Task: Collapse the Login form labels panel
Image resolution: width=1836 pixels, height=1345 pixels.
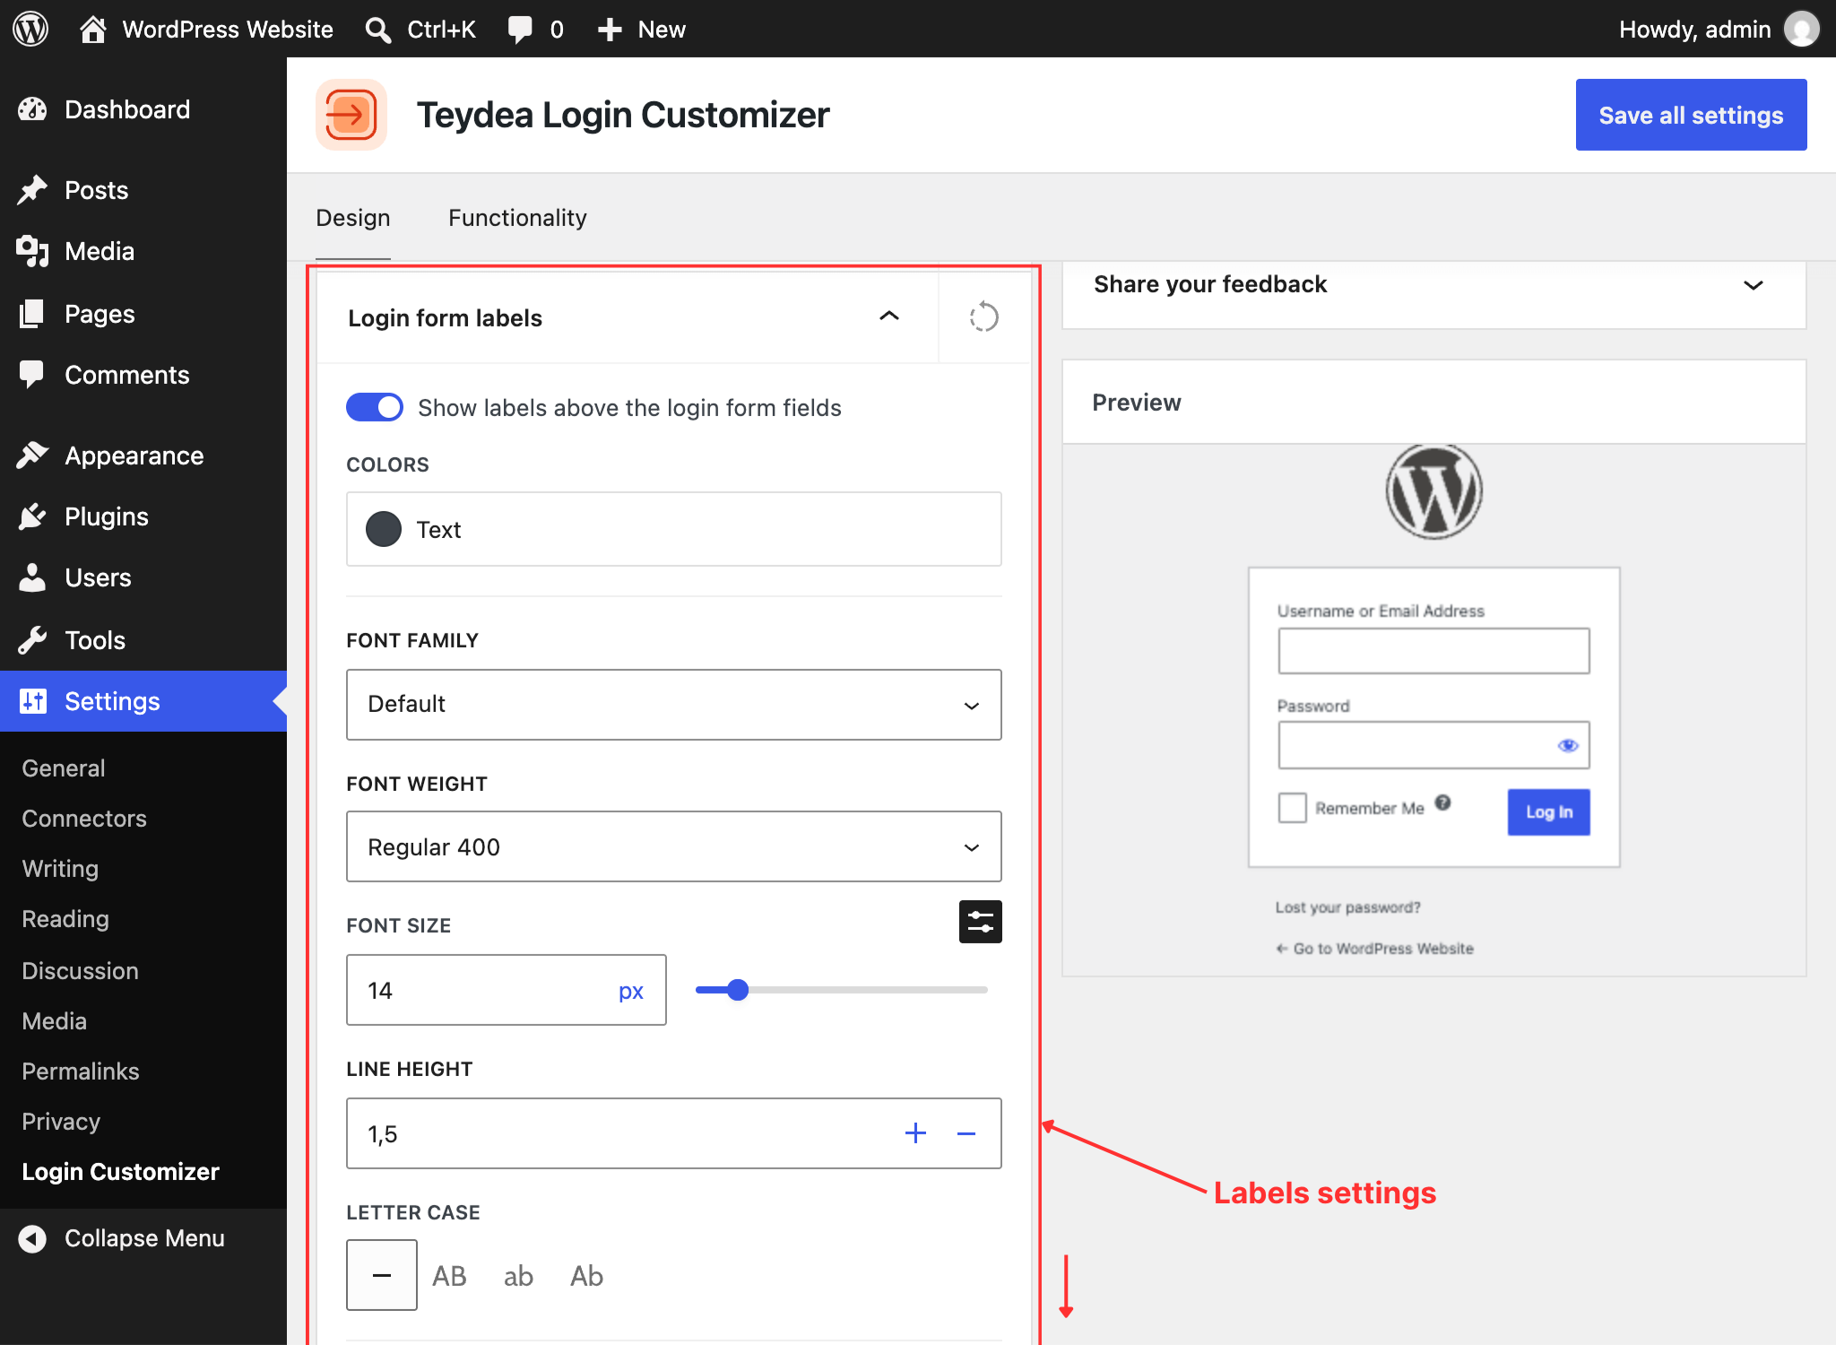Action: 888,316
